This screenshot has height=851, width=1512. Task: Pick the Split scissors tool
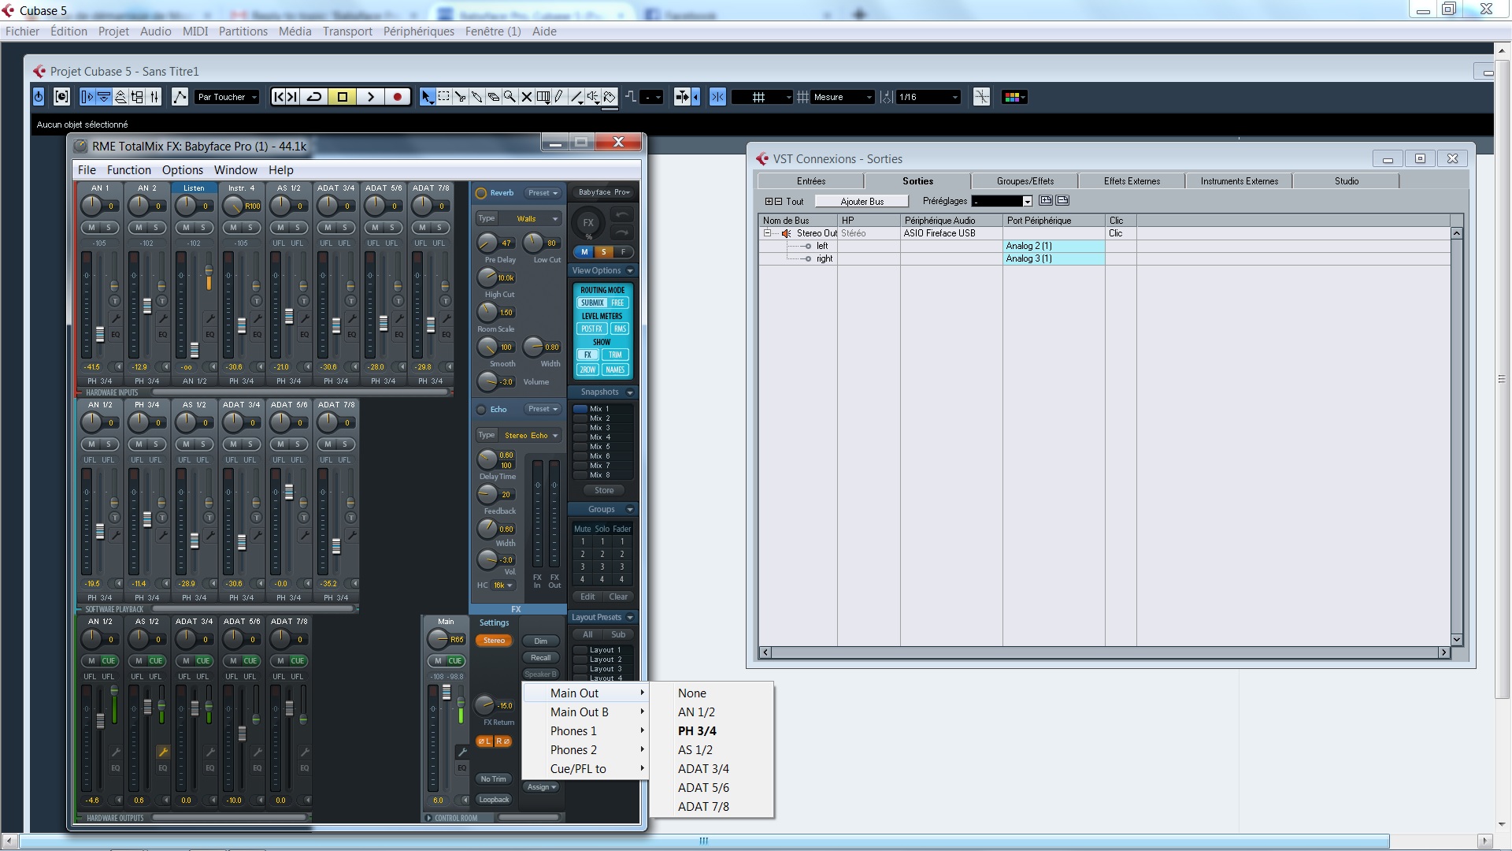coord(461,97)
